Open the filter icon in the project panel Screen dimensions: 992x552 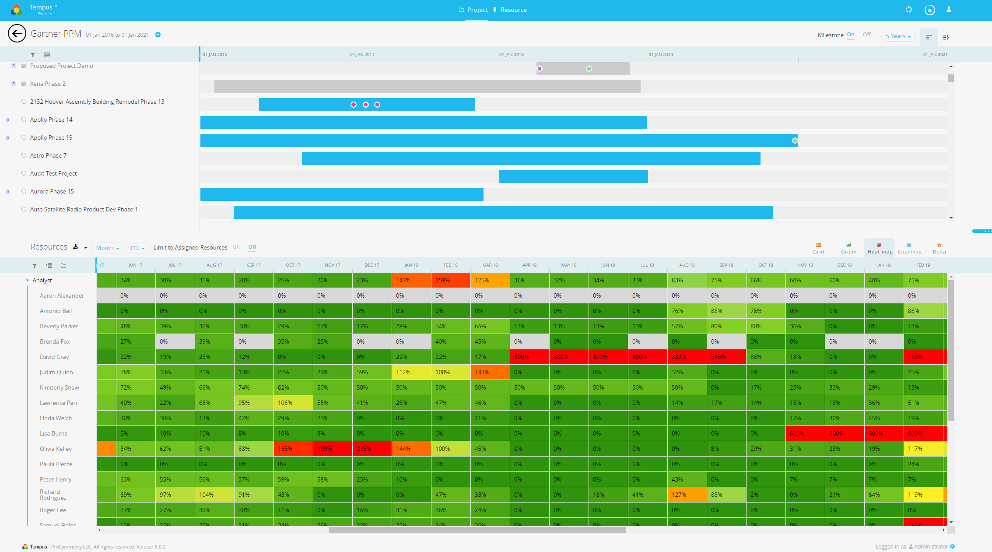coord(33,55)
